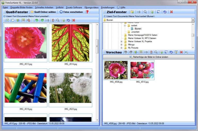Click the new folder icon in Ziel-Fenster toolbar
The image size is (198, 131).
click(x=132, y=12)
